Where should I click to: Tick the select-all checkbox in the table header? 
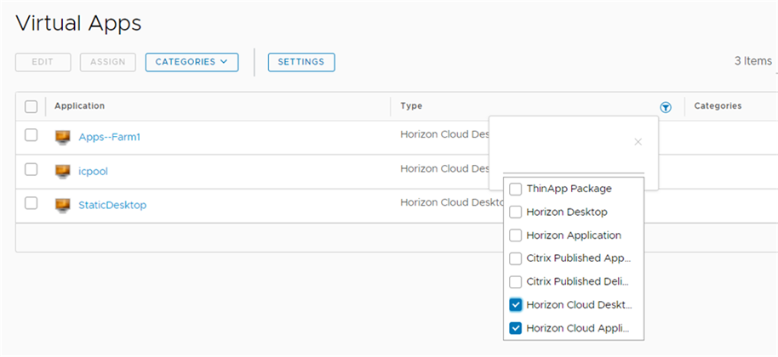(x=31, y=106)
